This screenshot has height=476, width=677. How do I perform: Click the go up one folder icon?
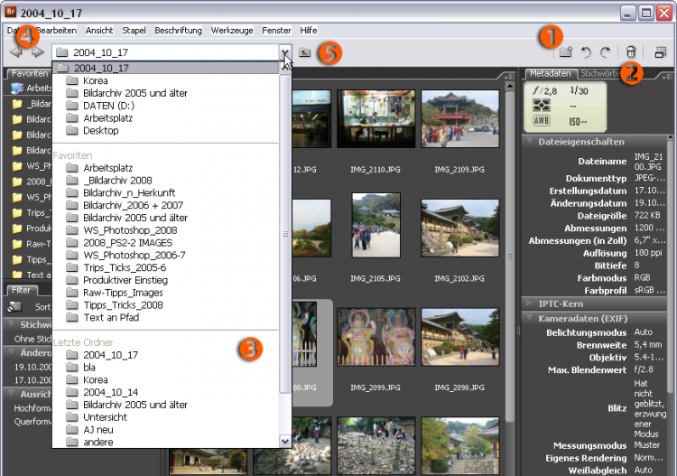[x=305, y=52]
